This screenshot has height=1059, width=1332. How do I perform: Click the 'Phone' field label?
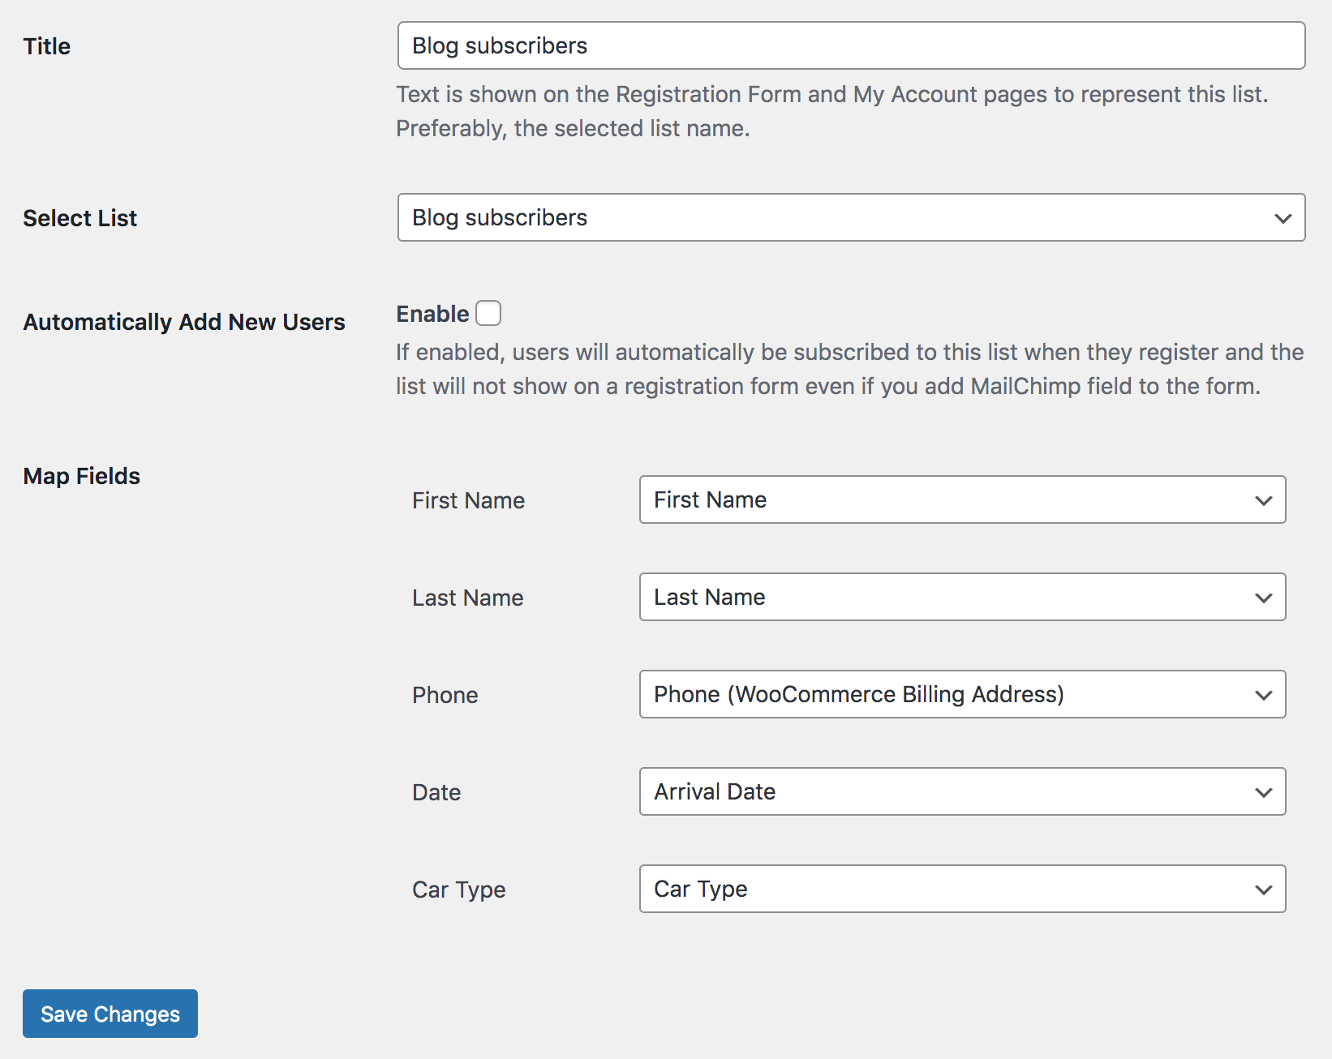(x=445, y=695)
